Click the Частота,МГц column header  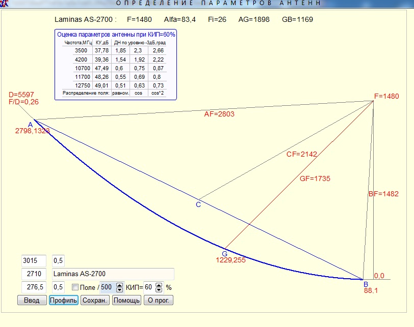pos(78,43)
